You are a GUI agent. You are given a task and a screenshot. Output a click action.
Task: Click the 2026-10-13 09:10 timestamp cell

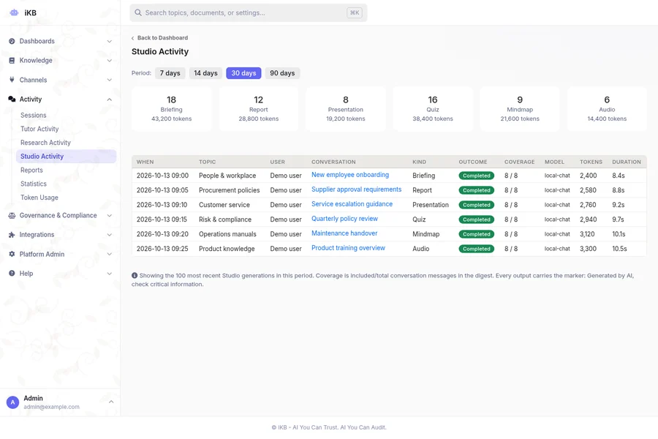(162, 205)
